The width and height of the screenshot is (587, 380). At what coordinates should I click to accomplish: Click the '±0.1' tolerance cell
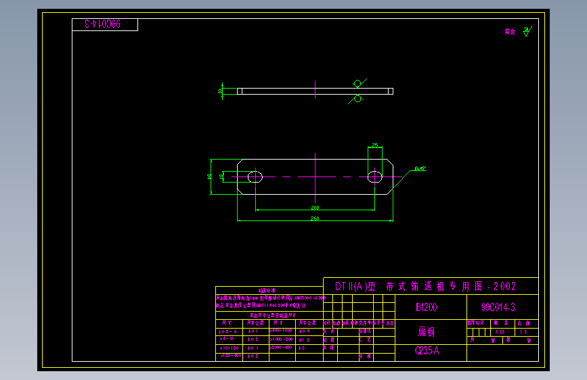pyautogui.click(x=253, y=331)
